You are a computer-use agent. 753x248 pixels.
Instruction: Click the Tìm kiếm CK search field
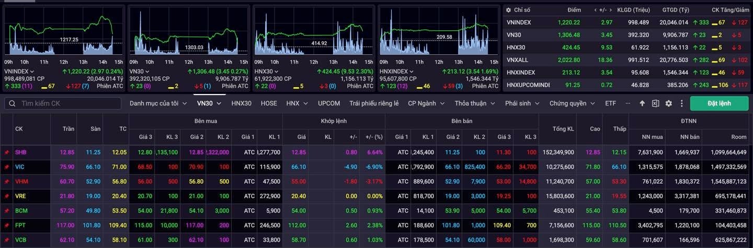tap(63, 103)
